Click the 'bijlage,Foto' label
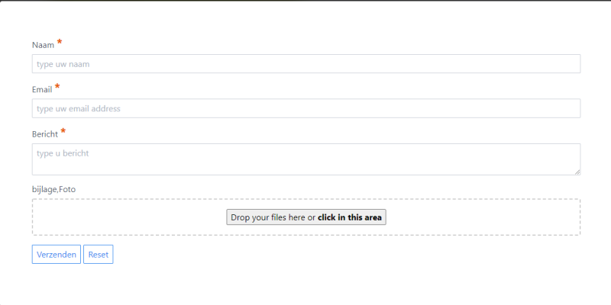611x305 pixels. pyautogui.click(x=53, y=189)
